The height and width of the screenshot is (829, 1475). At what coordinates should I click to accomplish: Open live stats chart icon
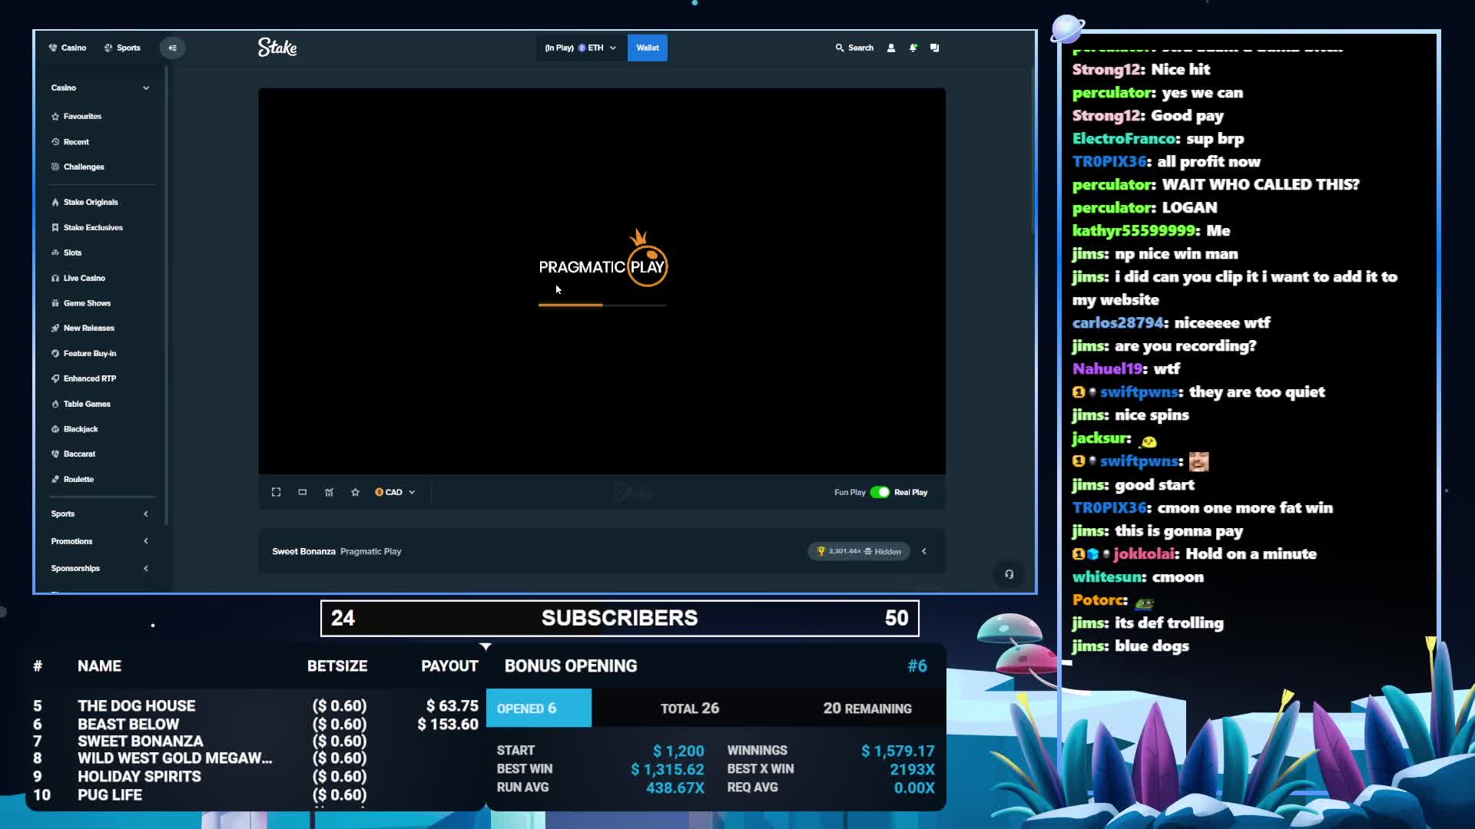click(x=329, y=492)
